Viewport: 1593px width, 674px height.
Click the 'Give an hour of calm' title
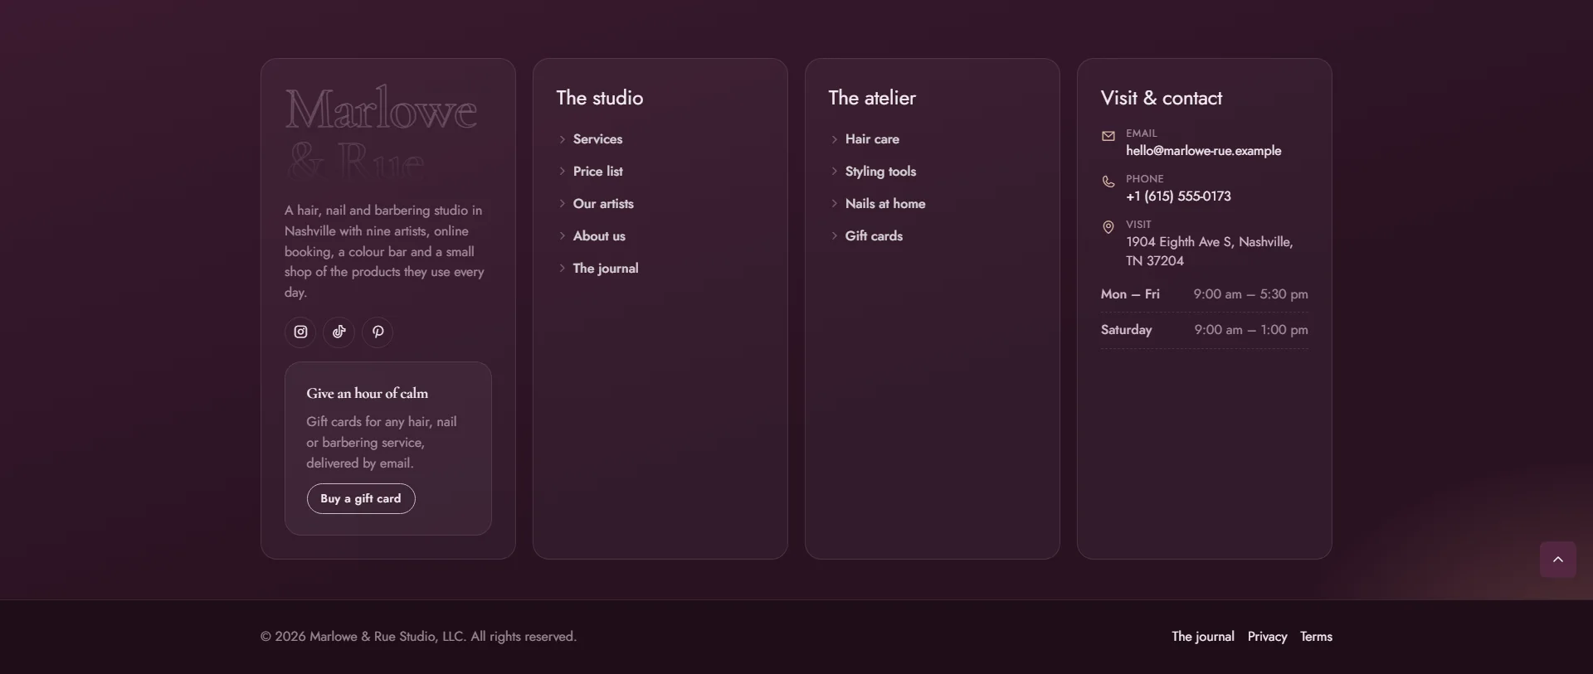tap(368, 394)
